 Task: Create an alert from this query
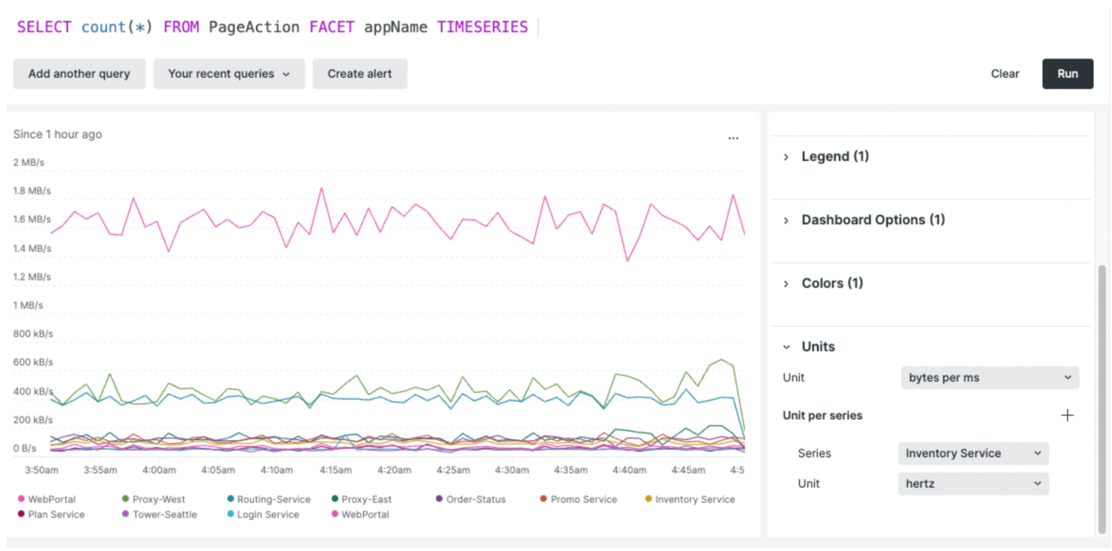(360, 74)
